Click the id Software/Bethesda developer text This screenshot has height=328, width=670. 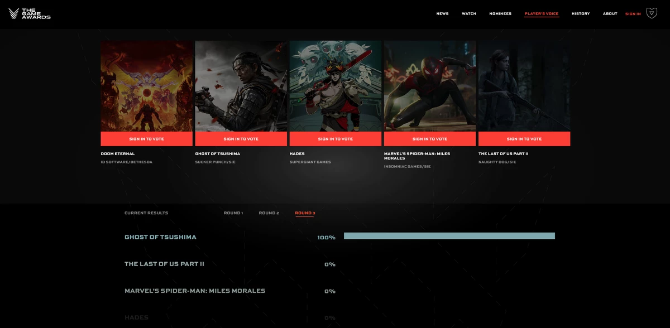pos(126,162)
